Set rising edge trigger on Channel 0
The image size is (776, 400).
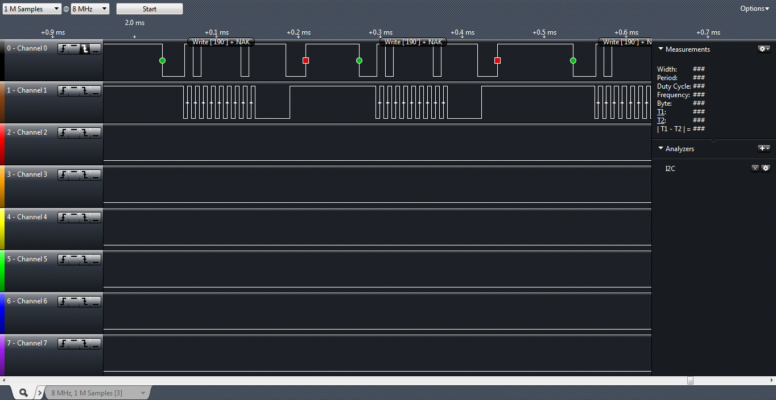(63, 49)
